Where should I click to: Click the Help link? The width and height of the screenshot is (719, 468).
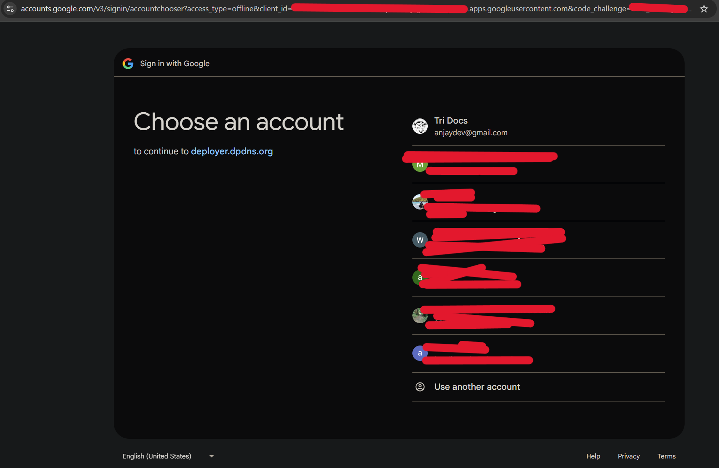(593, 456)
